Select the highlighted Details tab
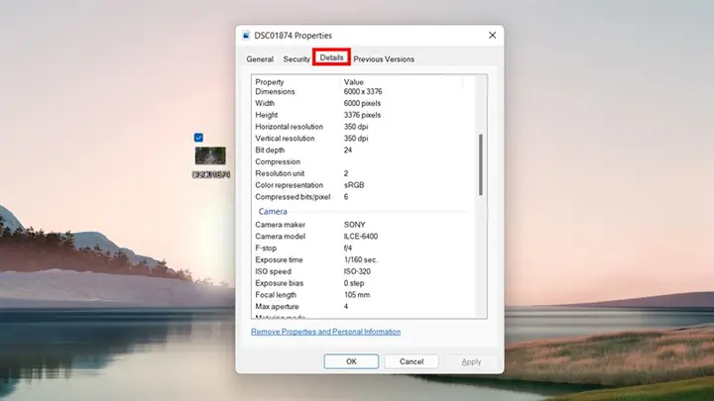The width and height of the screenshot is (714, 401). click(331, 57)
